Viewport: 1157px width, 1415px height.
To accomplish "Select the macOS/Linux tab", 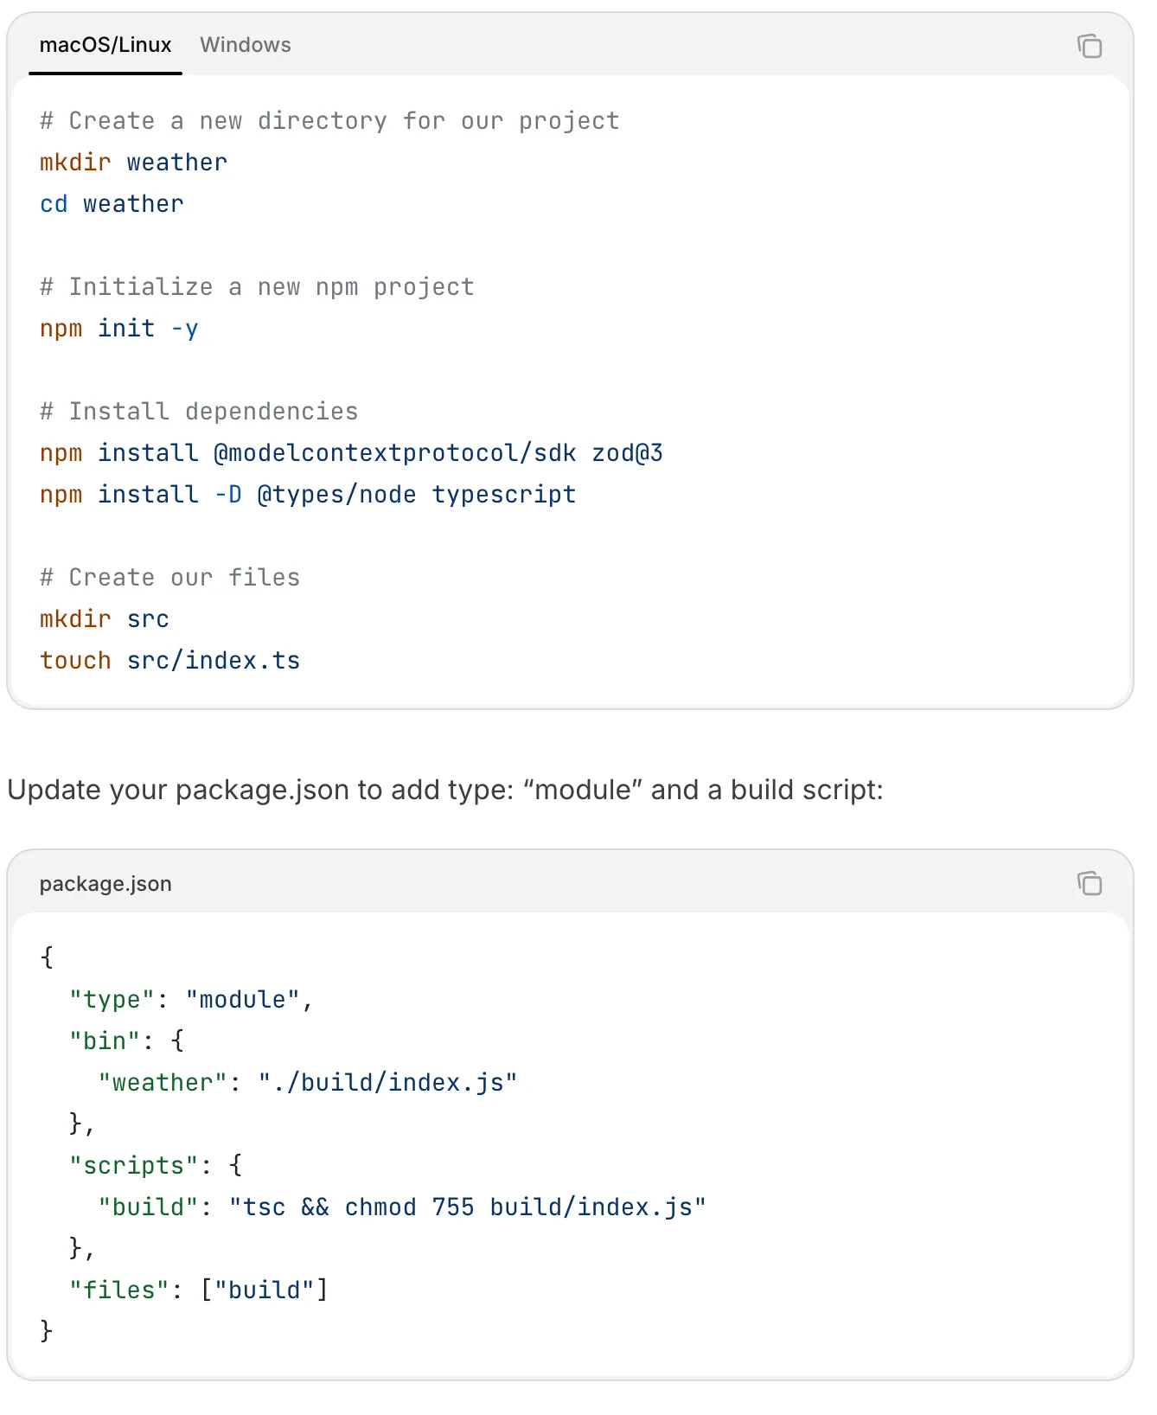I will 105,45.
